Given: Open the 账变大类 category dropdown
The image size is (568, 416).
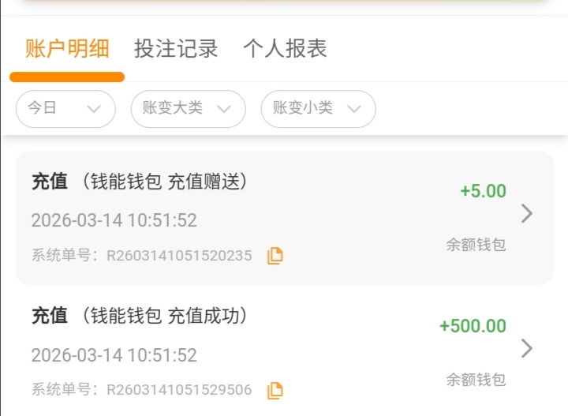Looking at the screenshot, I should [188, 109].
